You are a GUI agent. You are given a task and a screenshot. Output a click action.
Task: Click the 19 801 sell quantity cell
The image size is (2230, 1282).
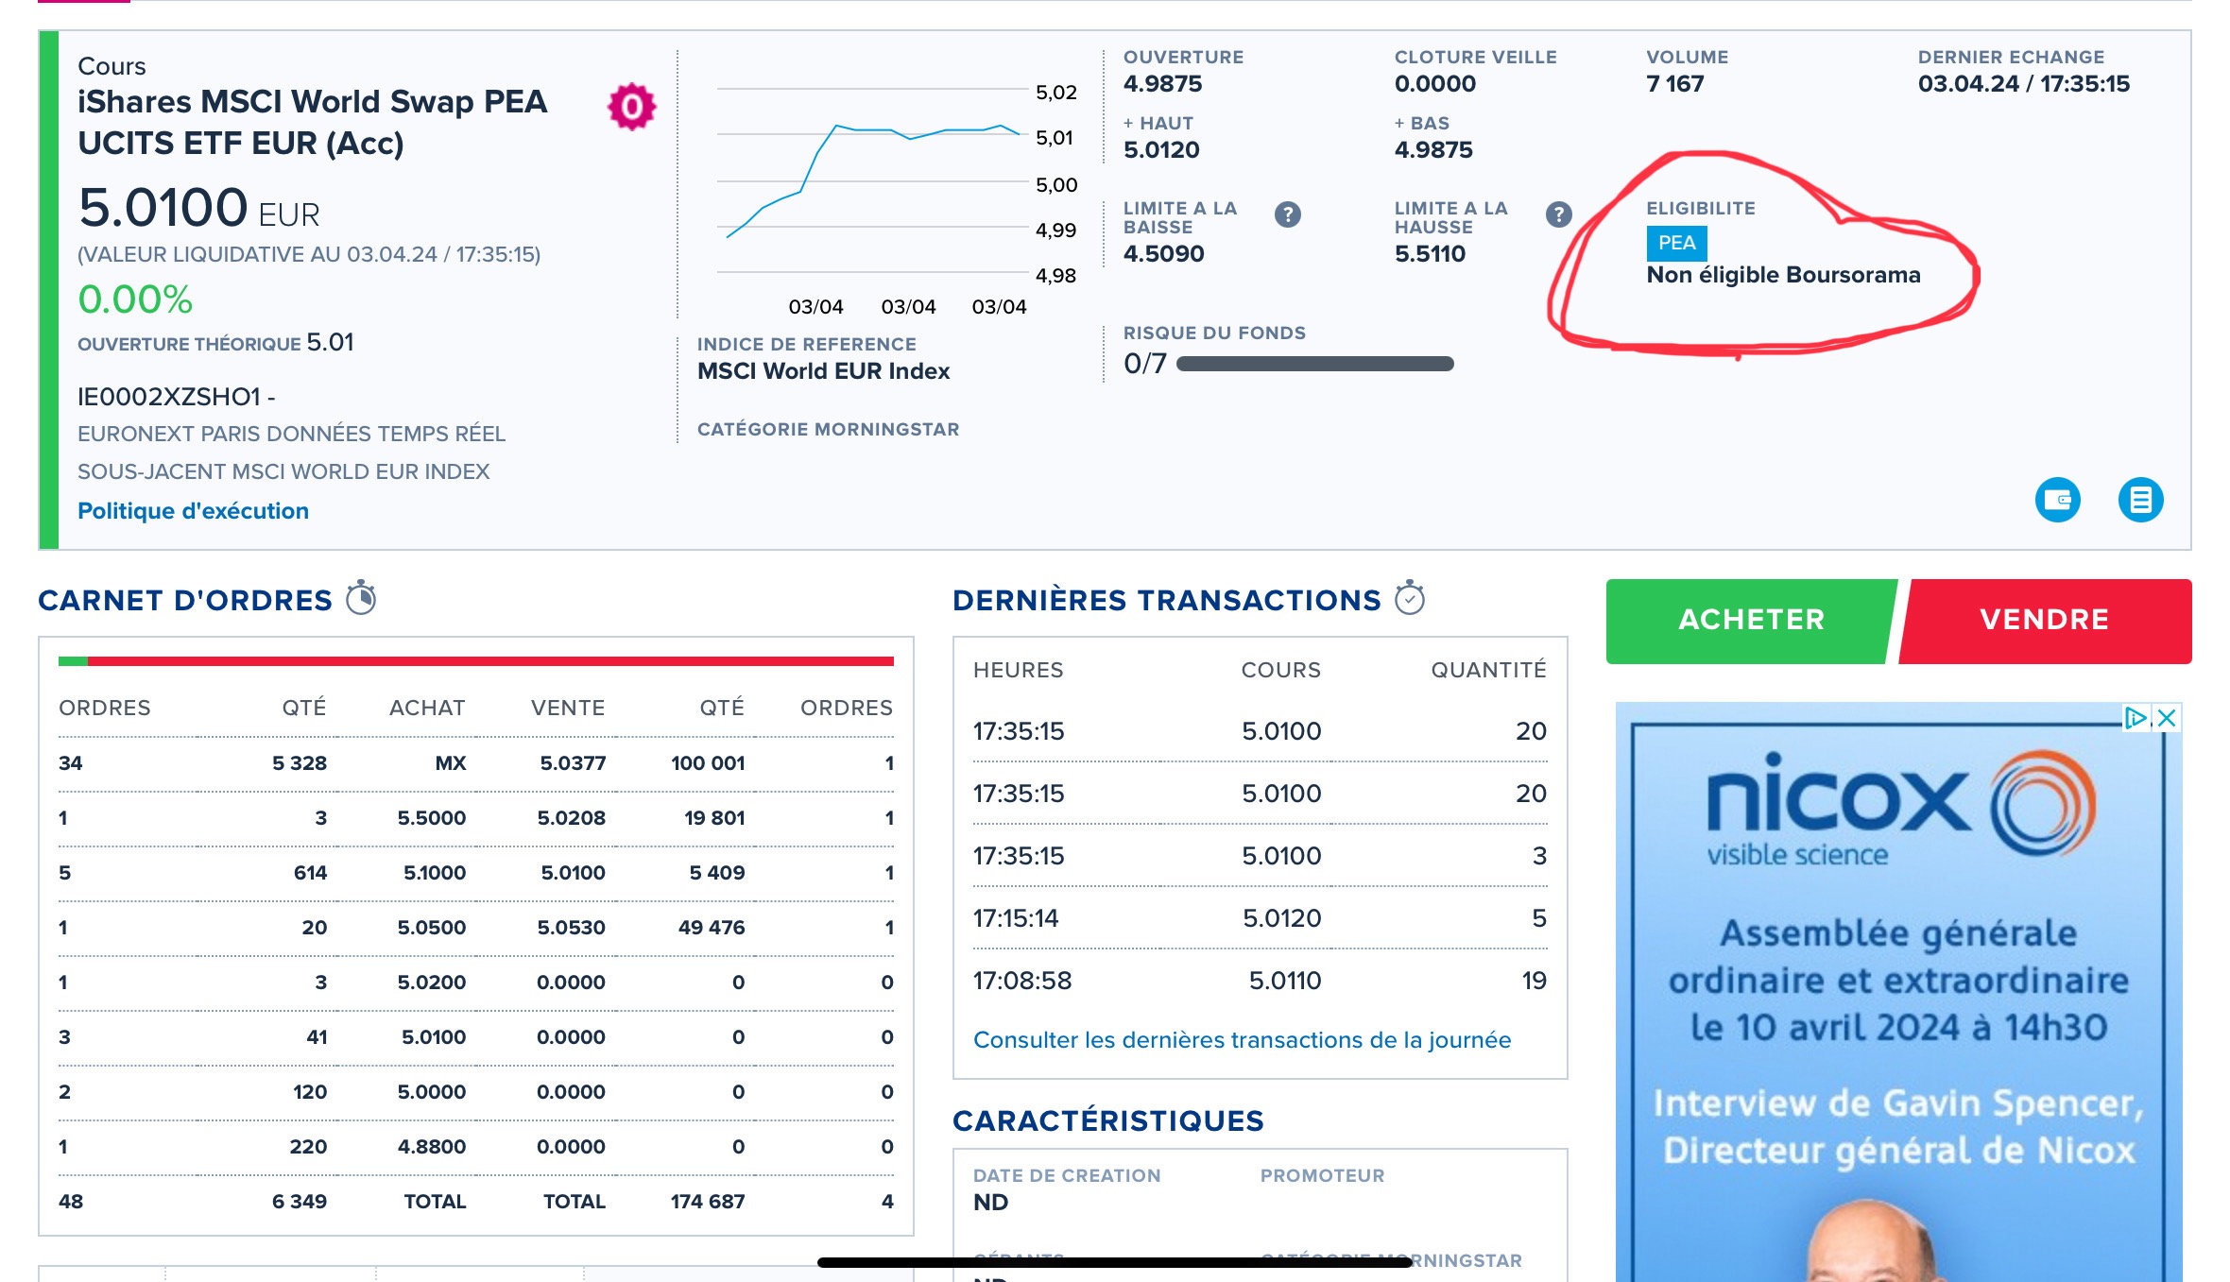[714, 818]
